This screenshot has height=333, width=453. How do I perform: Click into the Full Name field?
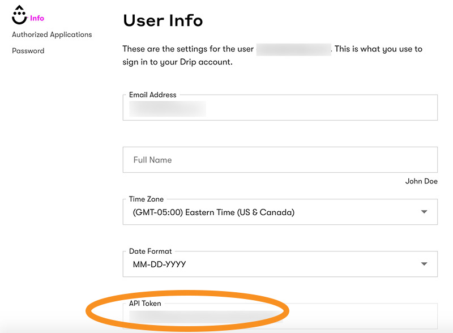(x=280, y=160)
